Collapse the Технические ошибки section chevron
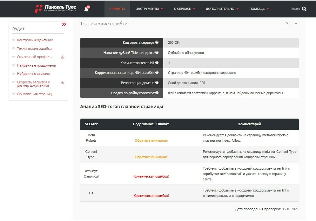 pos(296,24)
